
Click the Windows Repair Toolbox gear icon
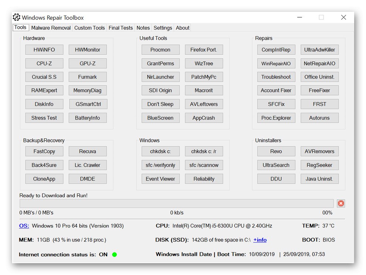(16, 17)
